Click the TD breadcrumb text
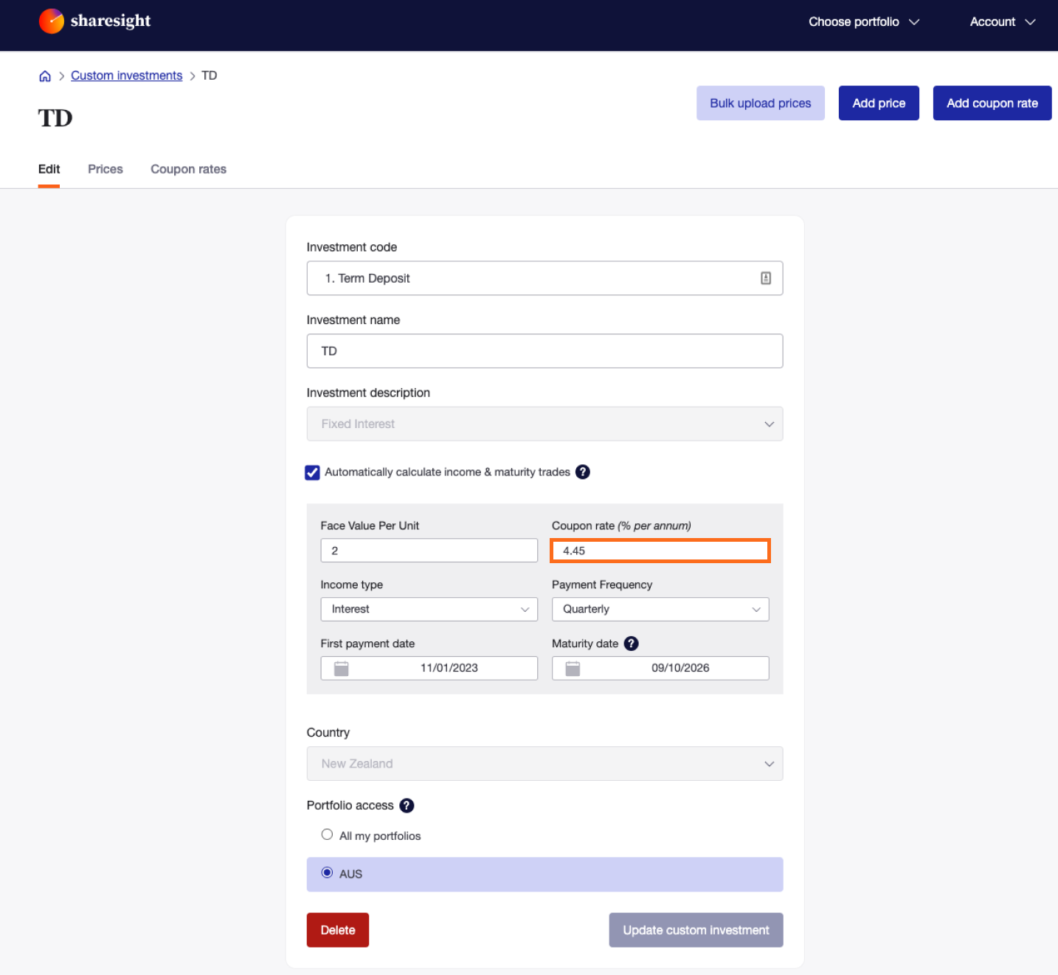Screen dimensions: 1058x975 point(210,75)
